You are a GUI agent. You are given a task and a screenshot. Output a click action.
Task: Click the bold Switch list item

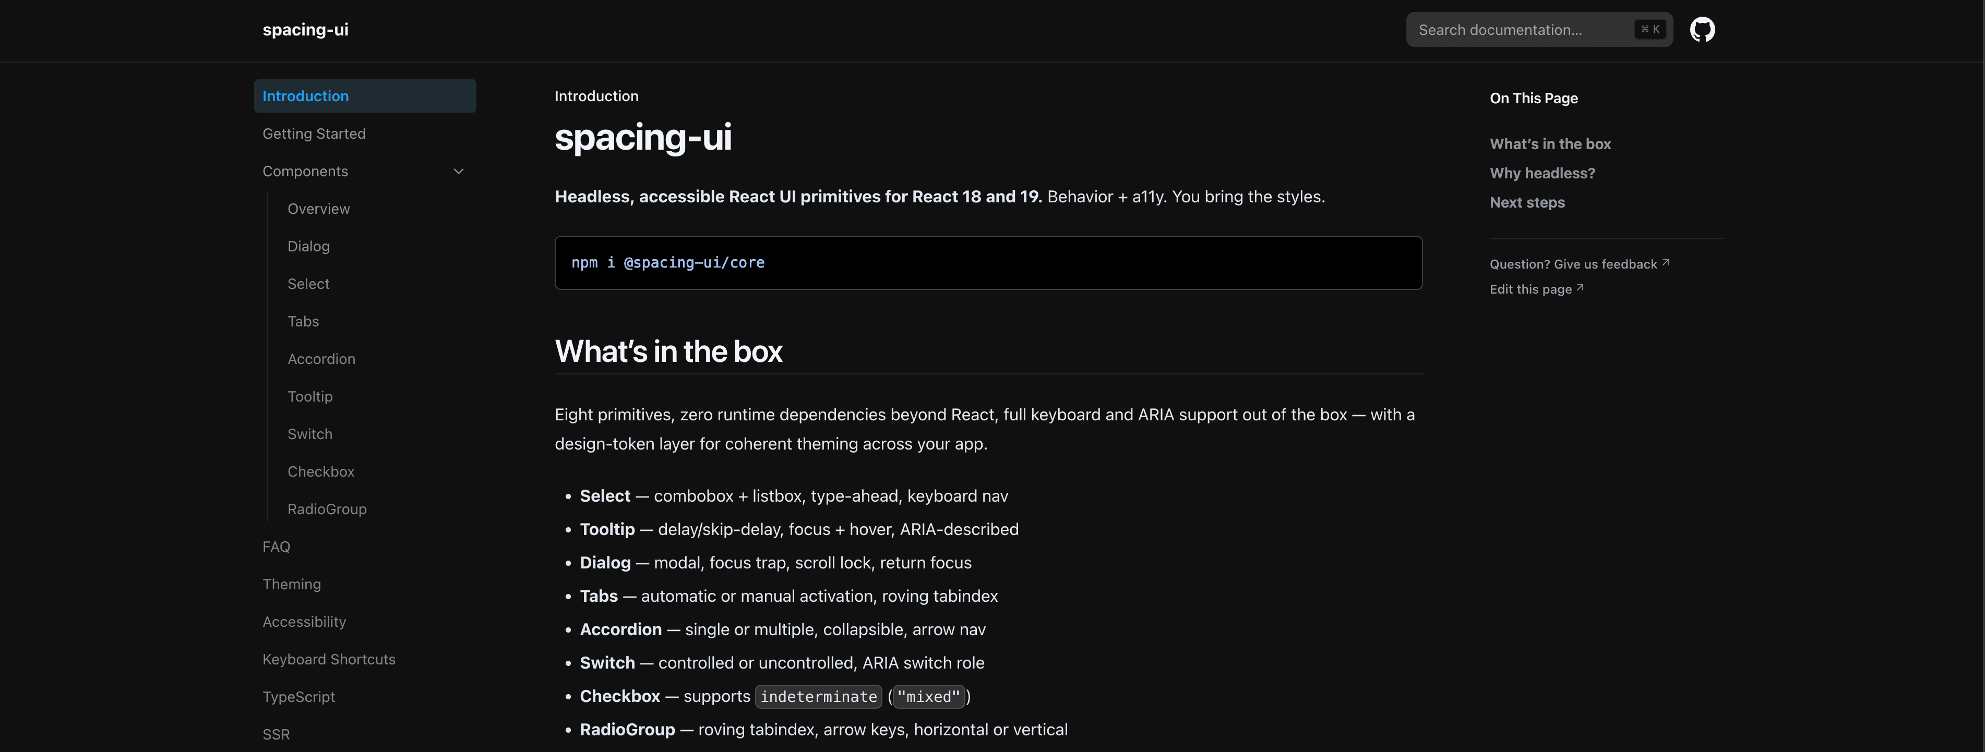[607, 663]
